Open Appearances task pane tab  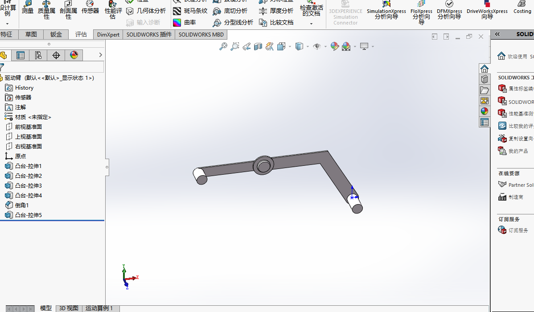[x=484, y=111]
